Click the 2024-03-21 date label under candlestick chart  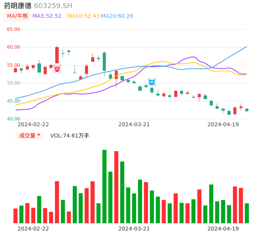click(134, 124)
